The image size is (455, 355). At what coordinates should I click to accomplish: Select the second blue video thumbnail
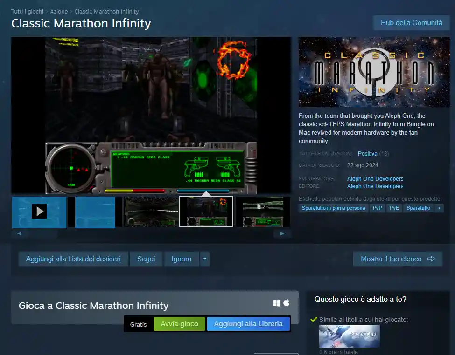coord(95,212)
